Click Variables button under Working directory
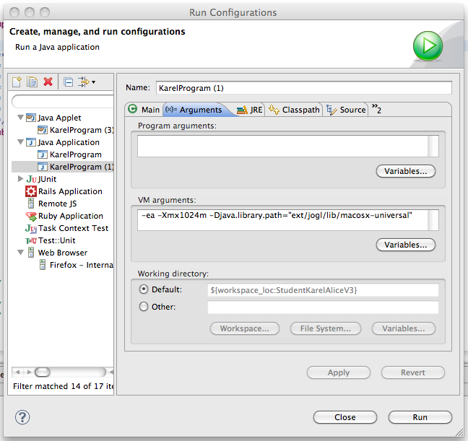The width and height of the screenshot is (468, 441). click(x=404, y=328)
